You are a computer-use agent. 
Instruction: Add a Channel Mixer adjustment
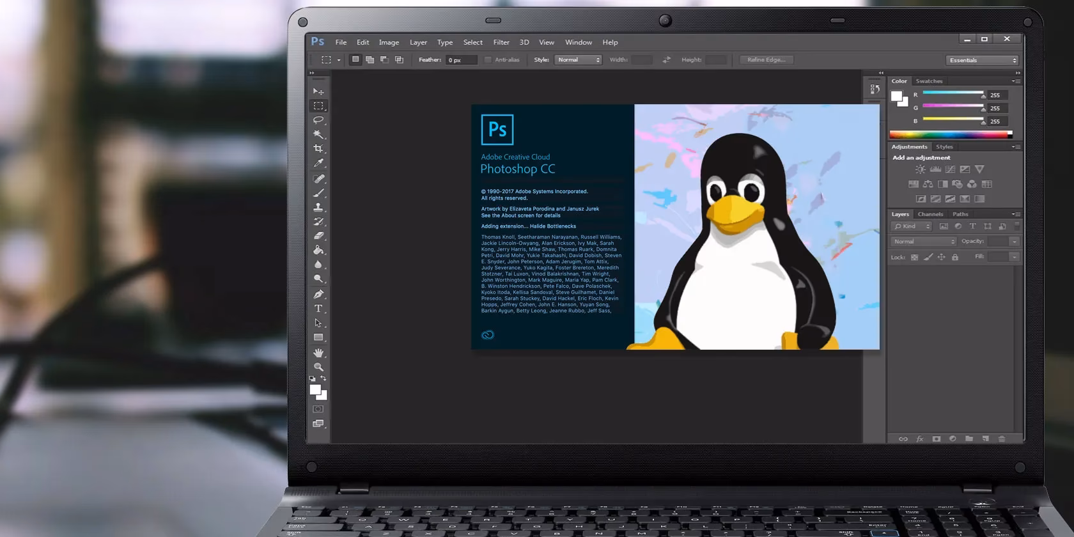coord(972,184)
